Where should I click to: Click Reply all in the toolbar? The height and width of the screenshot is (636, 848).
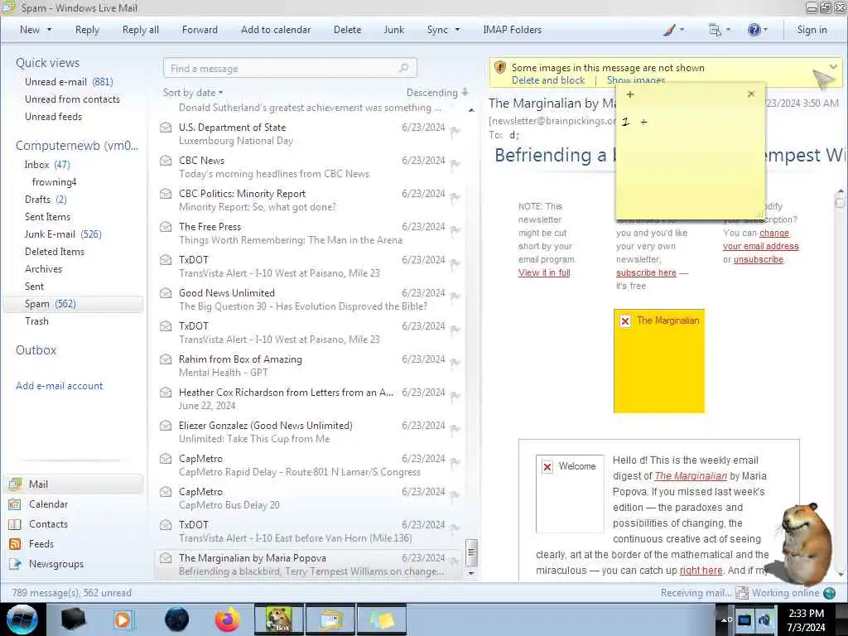(141, 30)
